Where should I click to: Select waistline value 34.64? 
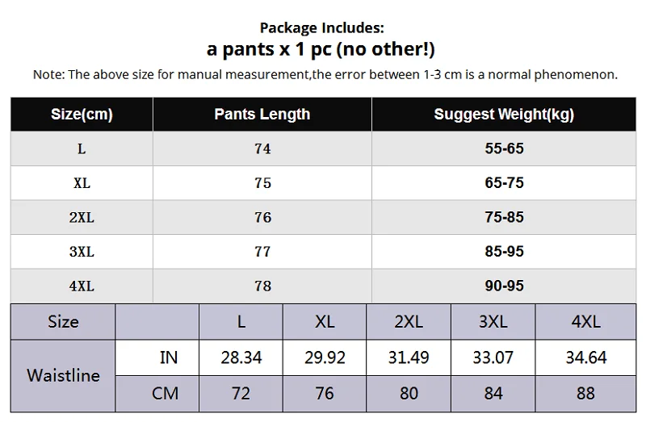586,357
